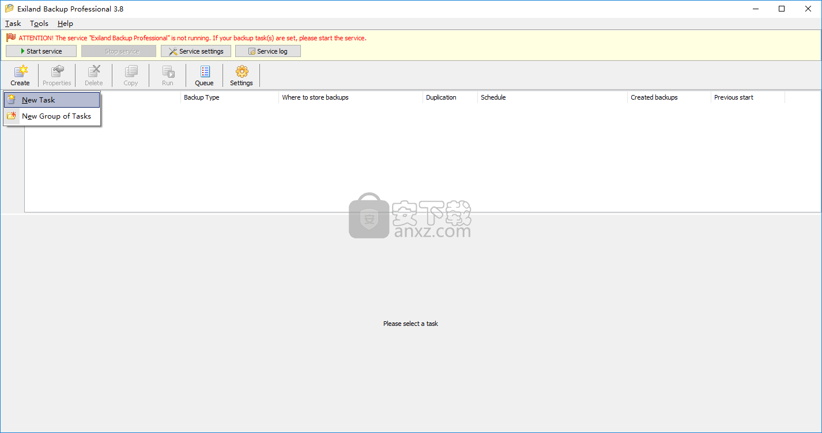The image size is (822, 433).
Task: Click Previous start column header
Action: pyautogui.click(x=748, y=97)
